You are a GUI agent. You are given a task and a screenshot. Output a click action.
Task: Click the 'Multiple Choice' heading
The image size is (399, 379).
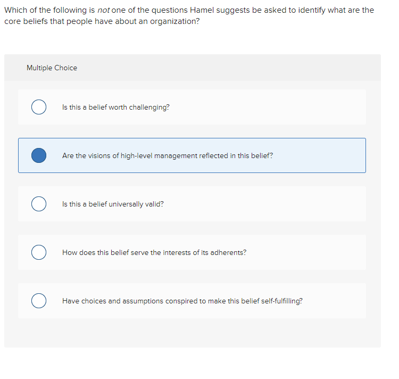point(52,68)
